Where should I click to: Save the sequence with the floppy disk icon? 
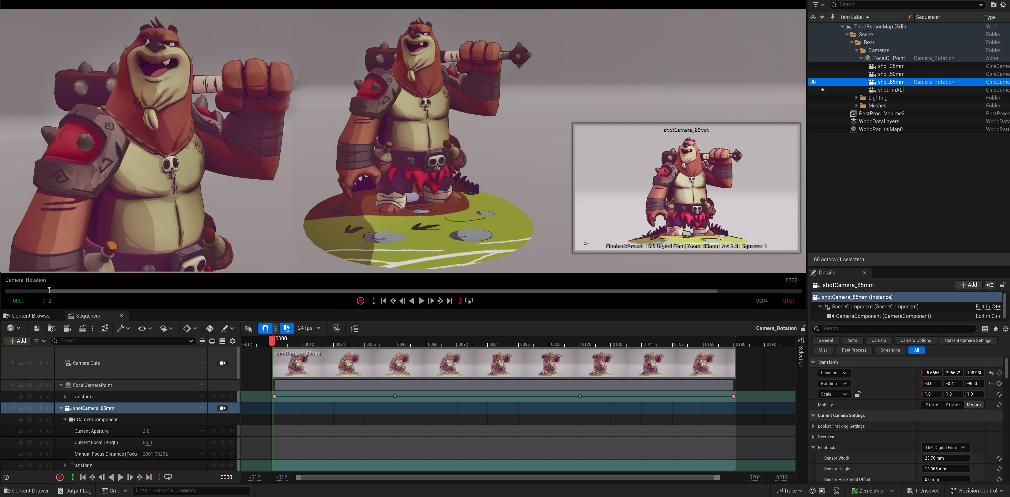[x=36, y=328]
